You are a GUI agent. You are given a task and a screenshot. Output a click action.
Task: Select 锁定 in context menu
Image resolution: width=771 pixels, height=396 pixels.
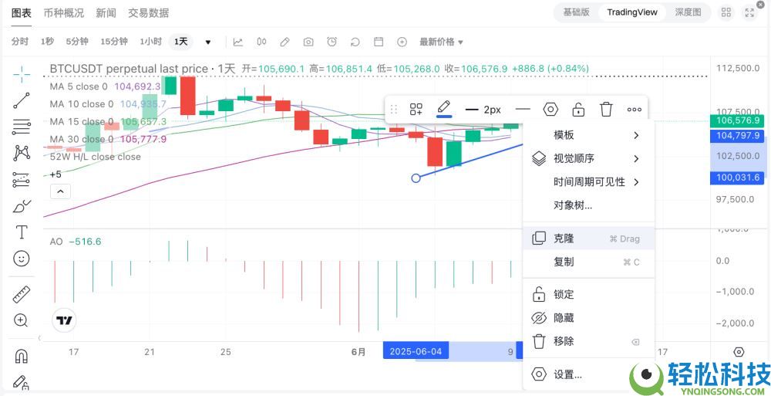tap(588, 295)
